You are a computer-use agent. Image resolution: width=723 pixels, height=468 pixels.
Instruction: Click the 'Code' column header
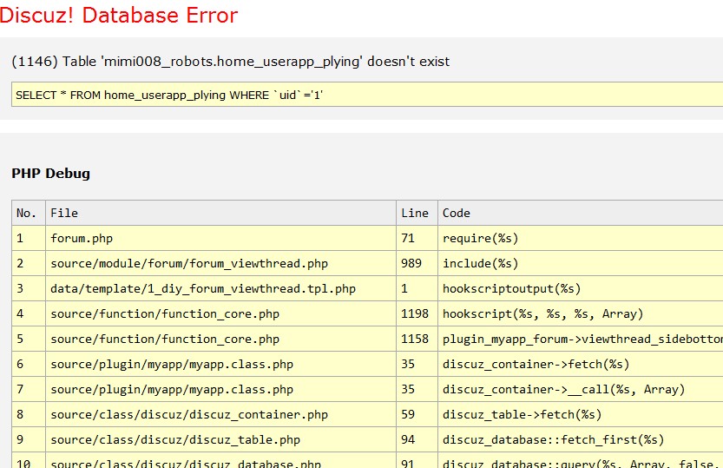coord(581,213)
